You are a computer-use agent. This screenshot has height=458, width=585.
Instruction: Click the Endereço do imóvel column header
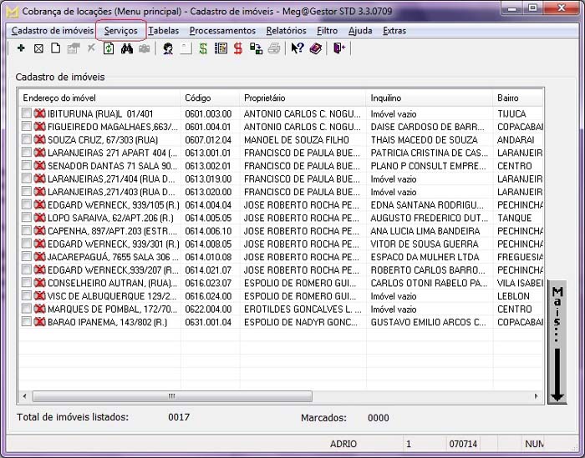click(x=59, y=98)
